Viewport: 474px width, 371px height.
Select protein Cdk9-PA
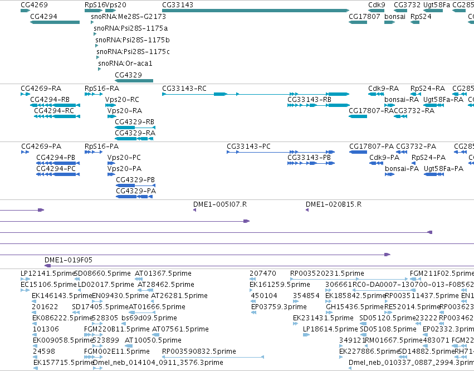[x=377, y=163]
